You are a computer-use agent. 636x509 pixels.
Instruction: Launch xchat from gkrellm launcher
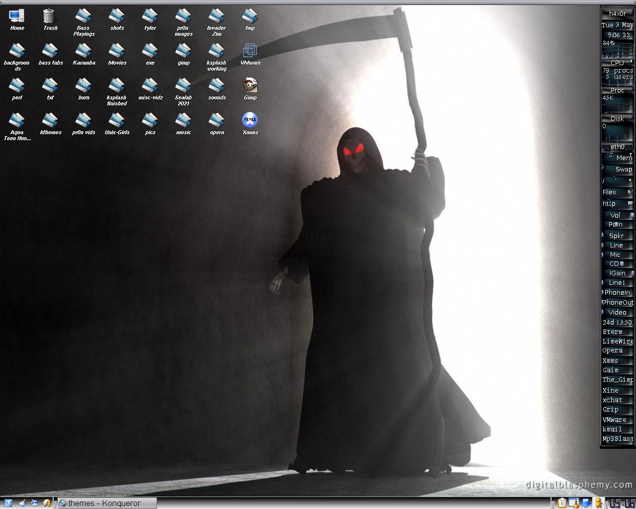[618, 400]
